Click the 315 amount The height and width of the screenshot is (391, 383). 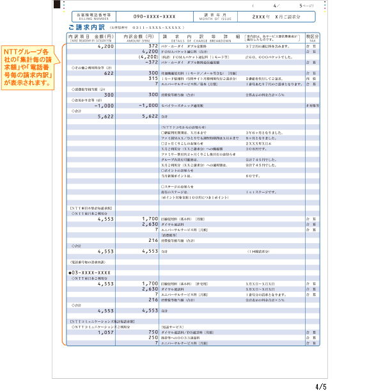pos(153,79)
